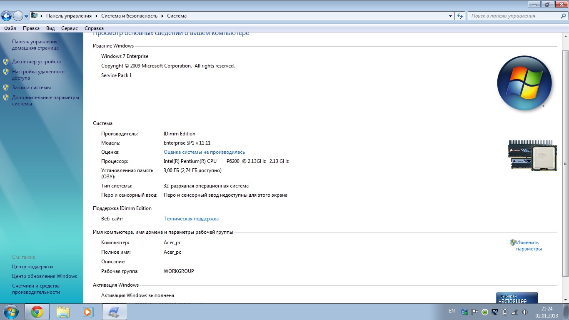Viewport: 569px width, 320px height.
Task: Click 'Изменить параметры' link
Action: [x=529, y=245]
